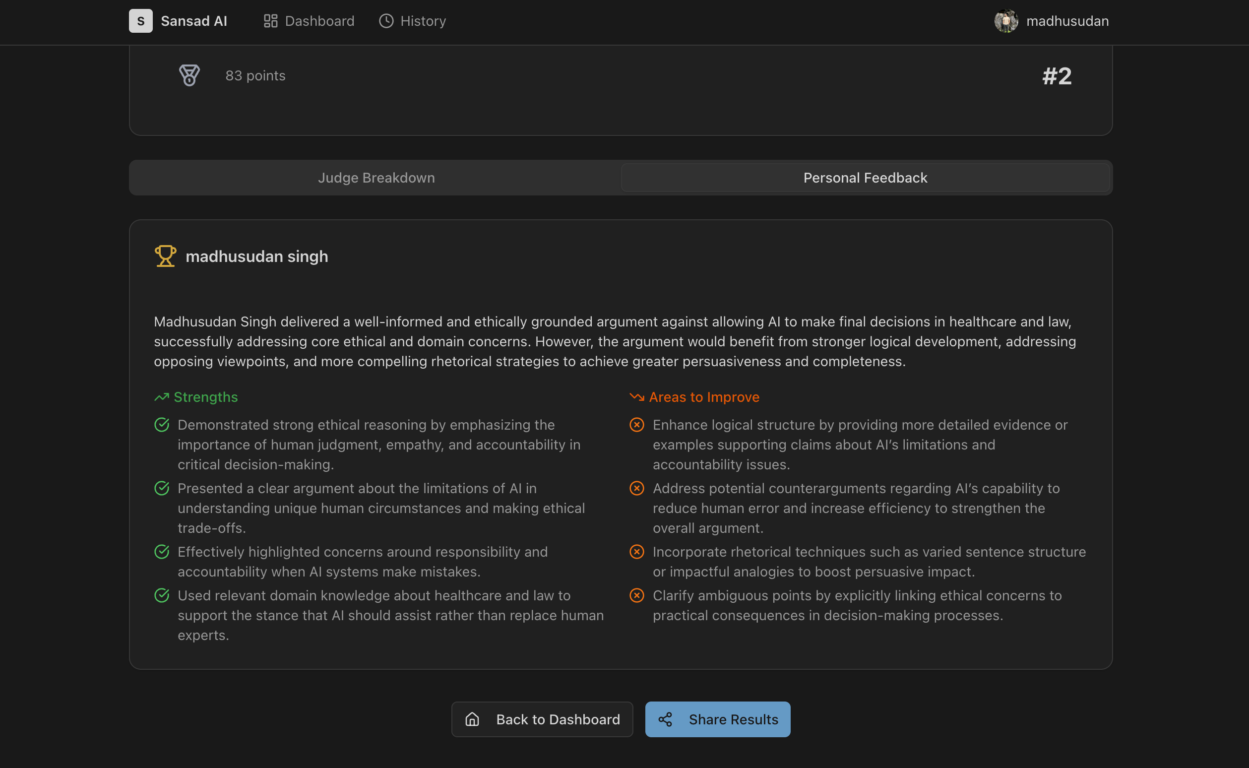Select the Personal Feedback tab
Screen dimensions: 1249x768
pyautogui.click(x=865, y=178)
